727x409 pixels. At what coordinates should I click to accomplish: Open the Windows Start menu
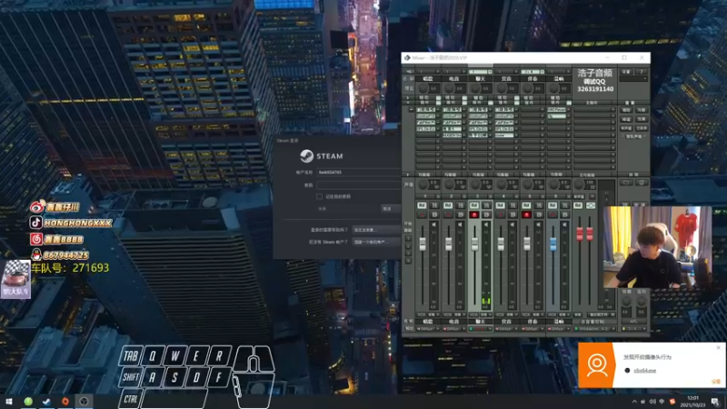point(9,402)
